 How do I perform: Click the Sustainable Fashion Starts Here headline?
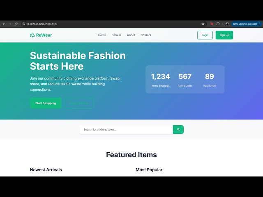[78, 61]
